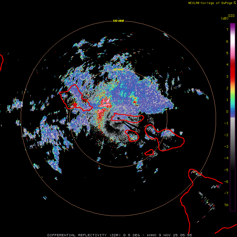Click the DZD legend title
The width and height of the screenshot is (237, 237).
coord(231,16)
